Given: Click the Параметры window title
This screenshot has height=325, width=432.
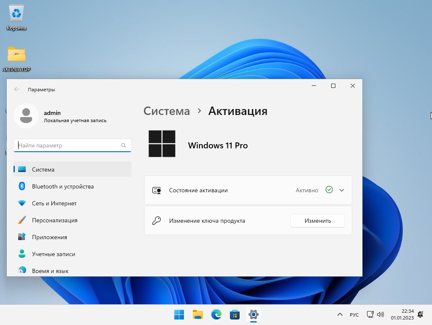Looking at the screenshot, I should coord(41,90).
